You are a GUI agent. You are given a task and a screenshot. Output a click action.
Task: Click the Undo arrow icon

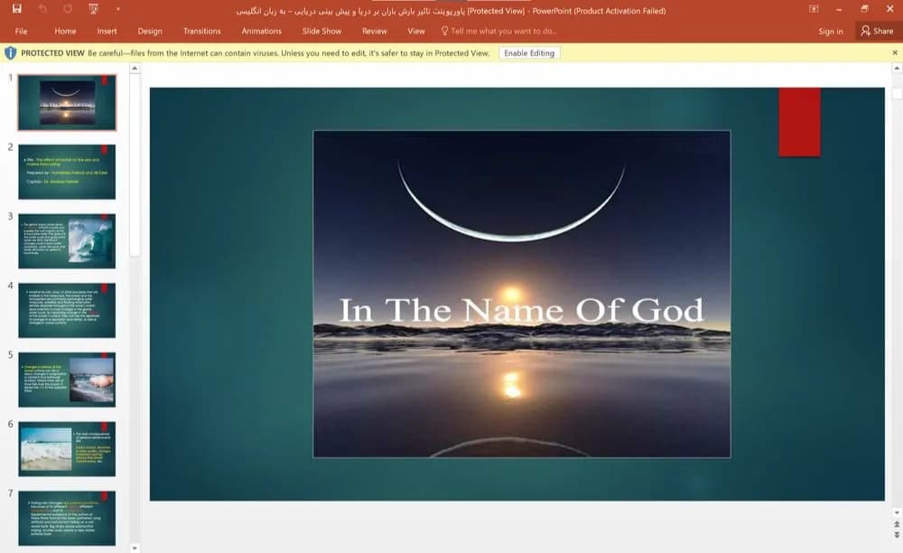point(42,9)
